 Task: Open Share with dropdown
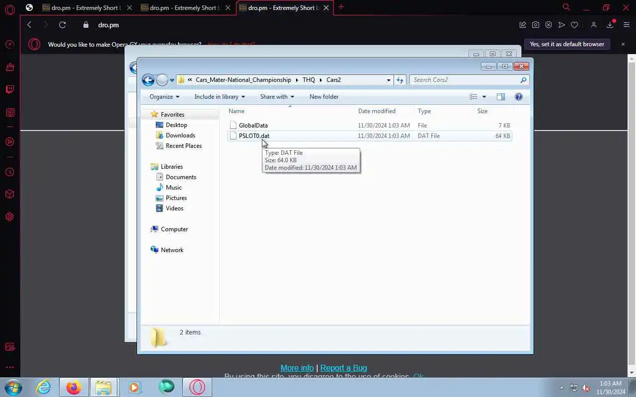pyautogui.click(x=277, y=97)
